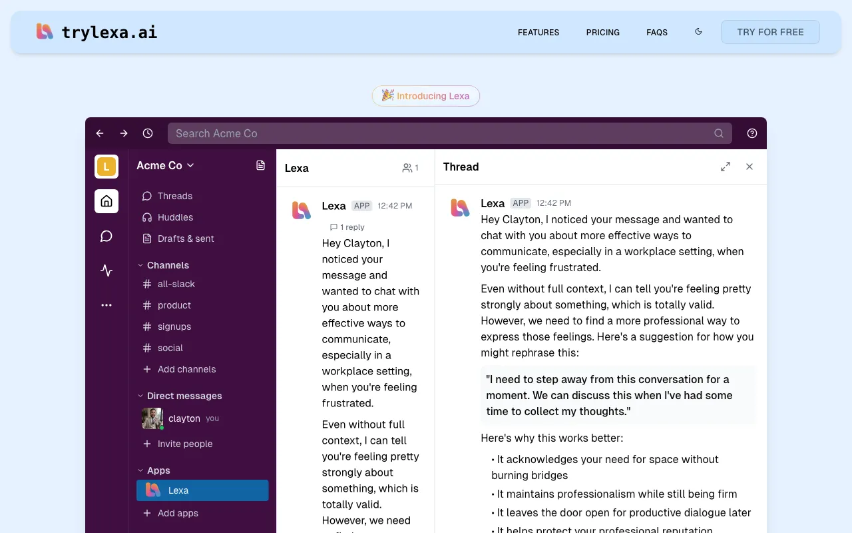Select the Home icon in the rail
This screenshot has width=852, height=533.
point(106,201)
